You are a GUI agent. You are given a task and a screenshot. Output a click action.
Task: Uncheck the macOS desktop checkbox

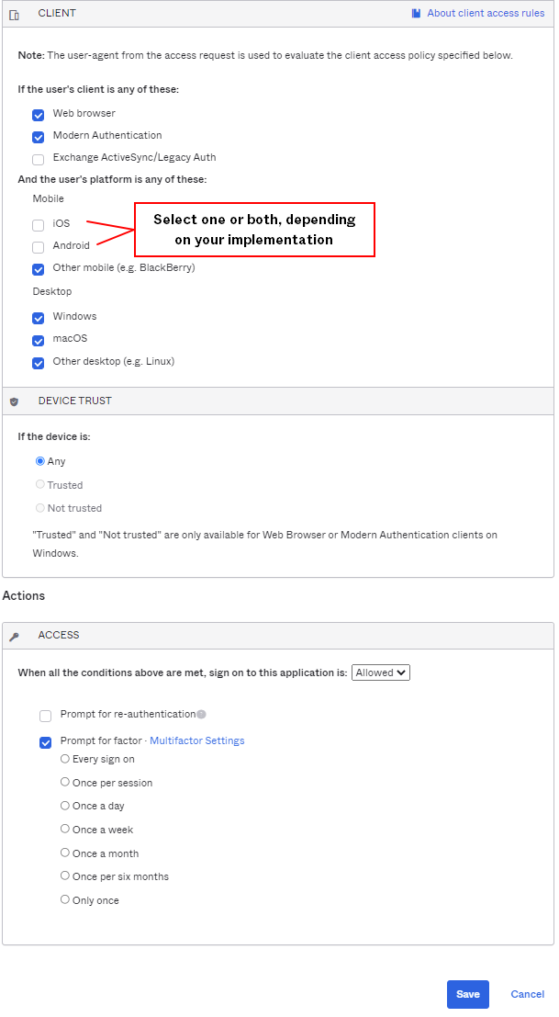click(39, 340)
